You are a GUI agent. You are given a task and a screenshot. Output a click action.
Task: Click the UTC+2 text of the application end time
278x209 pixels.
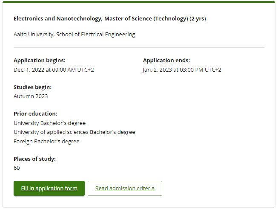[x=213, y=70]
